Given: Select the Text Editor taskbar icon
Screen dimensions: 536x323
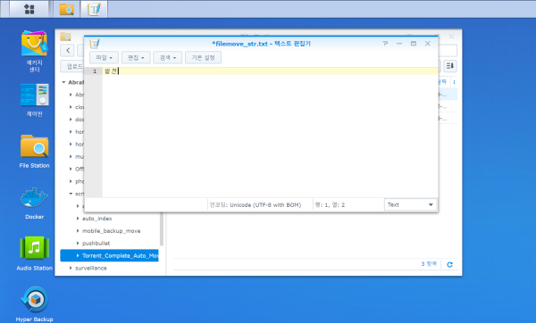Looking at the screenshot, I should point(94,9).
